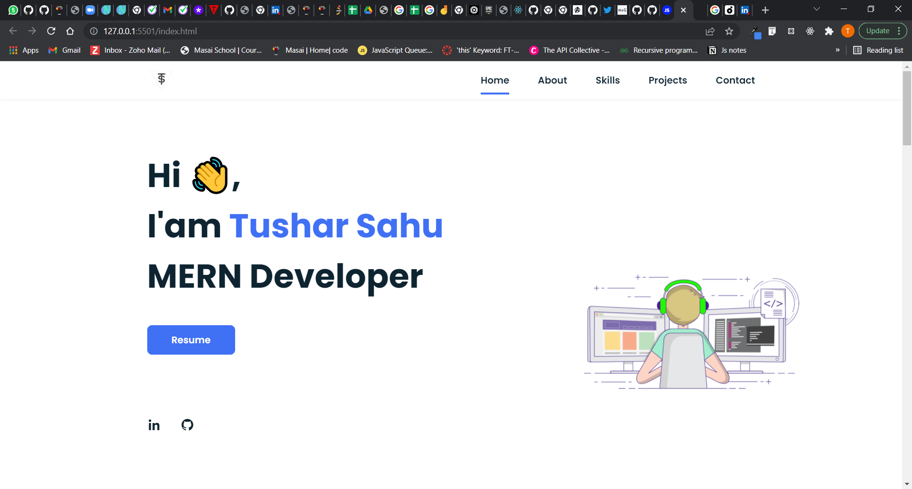This screenshot has height=489, width=912.
Task: Open the Extensions puzzle icon
Action: [x=829, y=31]
